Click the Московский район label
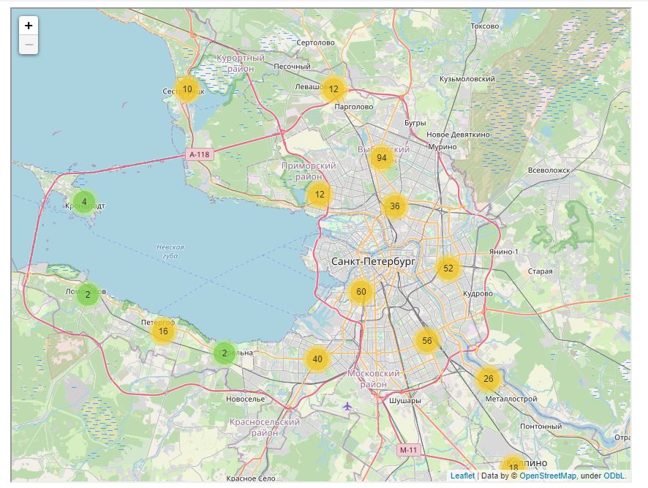The image size is (648, 488). coord(374,378)
